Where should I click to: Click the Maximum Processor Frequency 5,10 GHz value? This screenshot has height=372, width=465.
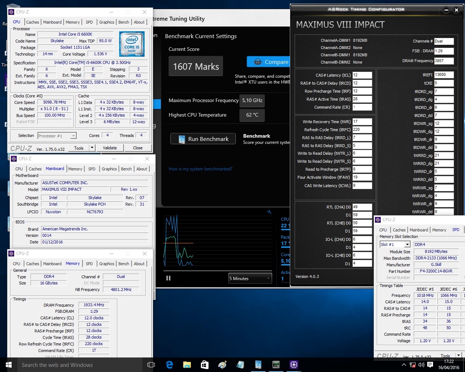click(x=252, y=100)
